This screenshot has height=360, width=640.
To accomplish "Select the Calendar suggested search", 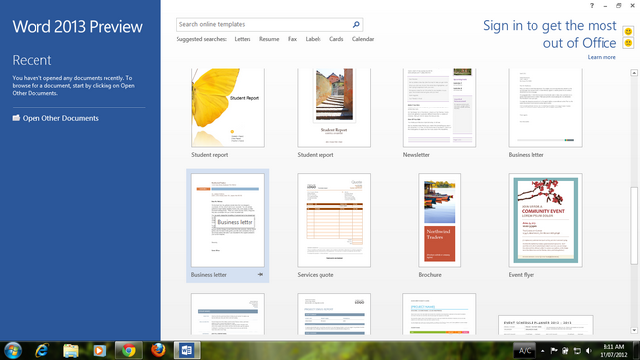I will tap(363, 39).
